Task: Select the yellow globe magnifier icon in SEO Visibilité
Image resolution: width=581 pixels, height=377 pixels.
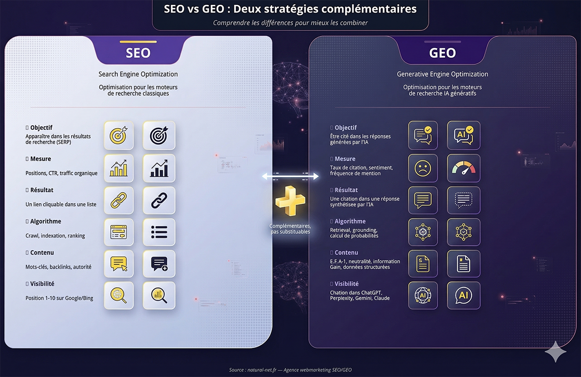Action: coord(119,295)
